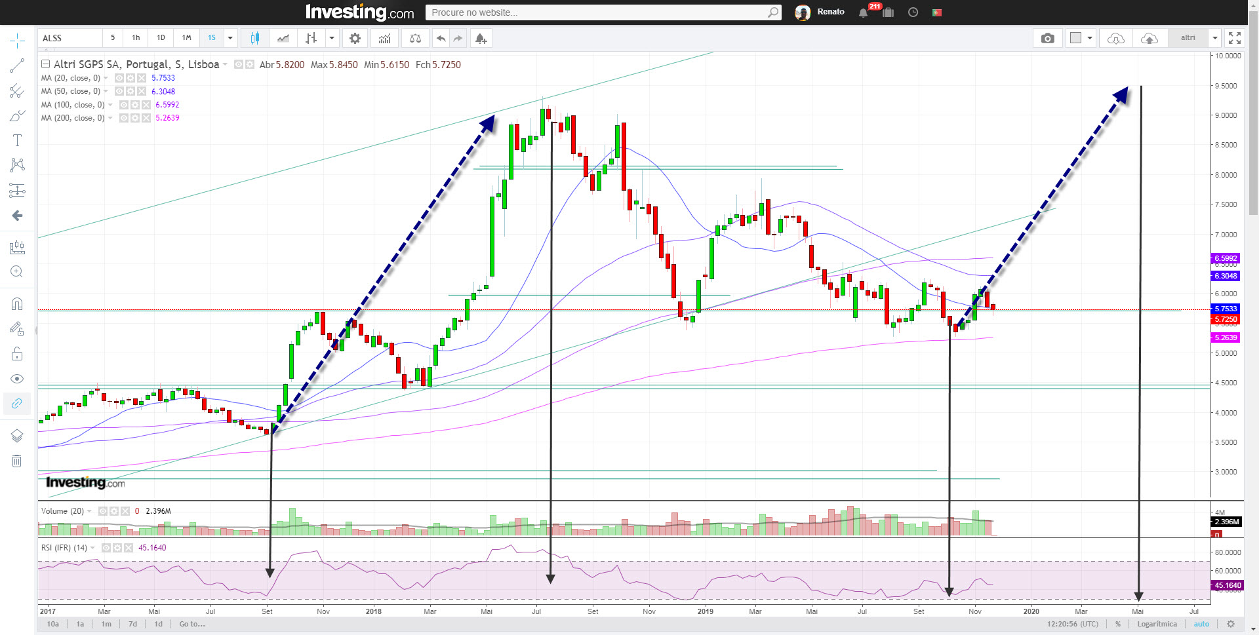Toggle lock all drawing tools
The width and height of the screenshot is (1259, 635).
(x=17, y=354)
